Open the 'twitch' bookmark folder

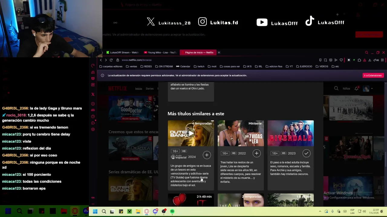coord(199,66)
